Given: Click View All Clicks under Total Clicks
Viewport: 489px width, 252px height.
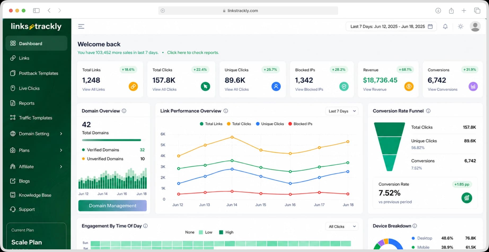Looking at the screenshot, I should [164, 89].
